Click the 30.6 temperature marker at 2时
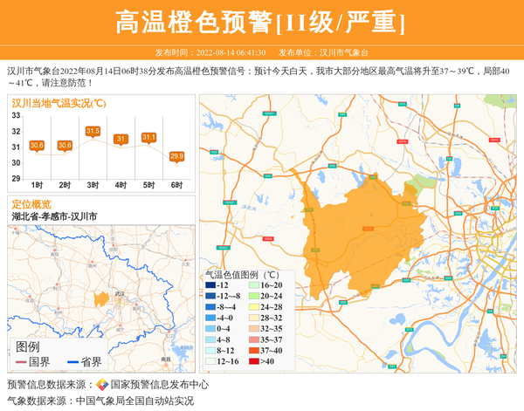The image size is (524, 411). coord(65,145)
